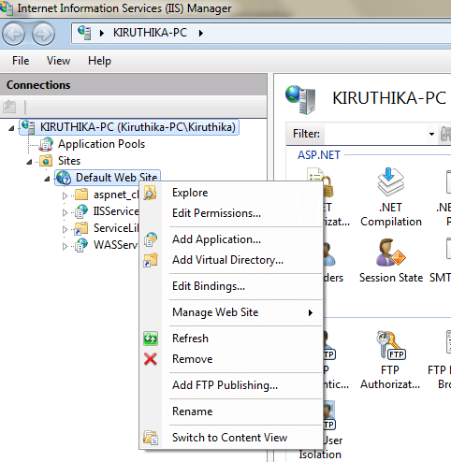Collapse the Default Web Site node
This screenshot has width=451, height=462.
(47, 179)
